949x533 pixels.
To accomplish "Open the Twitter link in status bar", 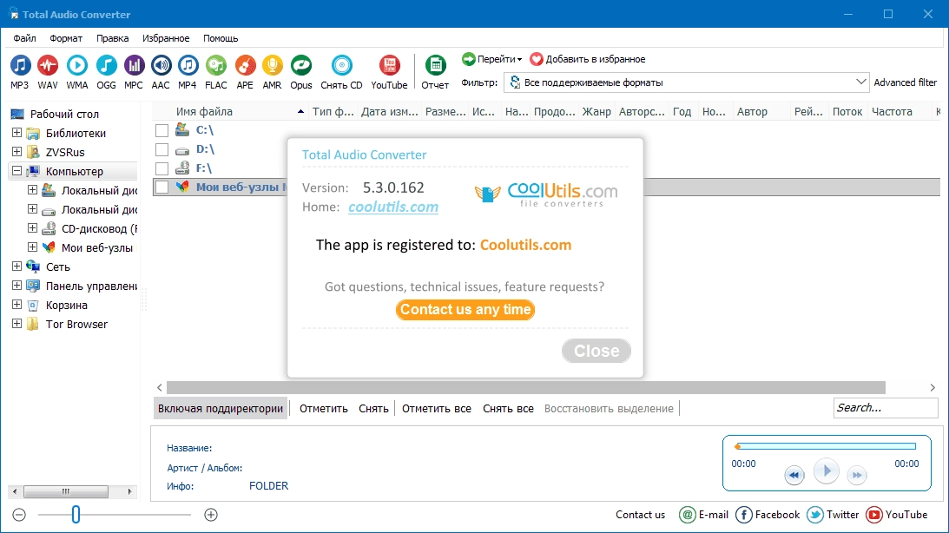I will [815, 515].
